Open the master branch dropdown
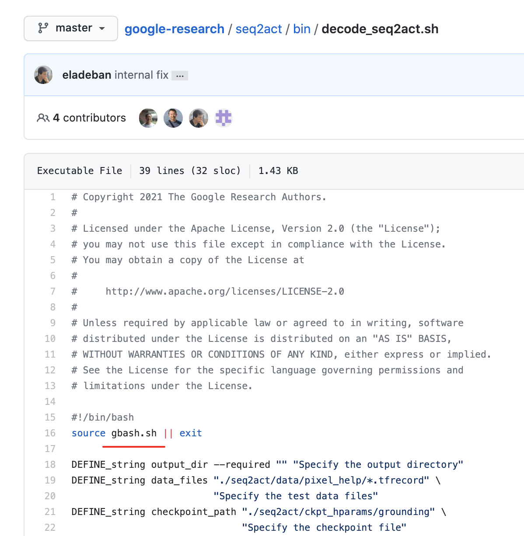Viewport: 524px width, 536px height. point(70,28)
